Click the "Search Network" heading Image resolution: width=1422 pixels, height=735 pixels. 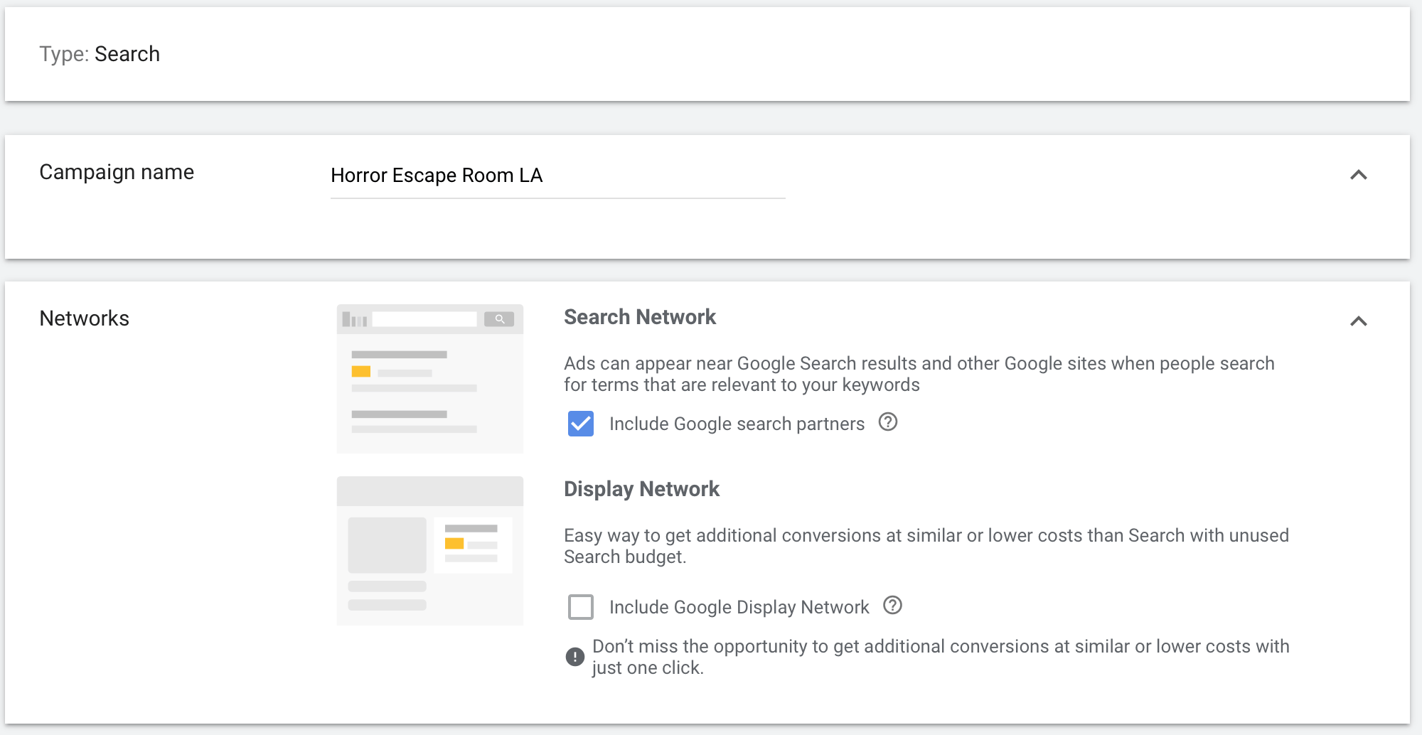(639, 317)
